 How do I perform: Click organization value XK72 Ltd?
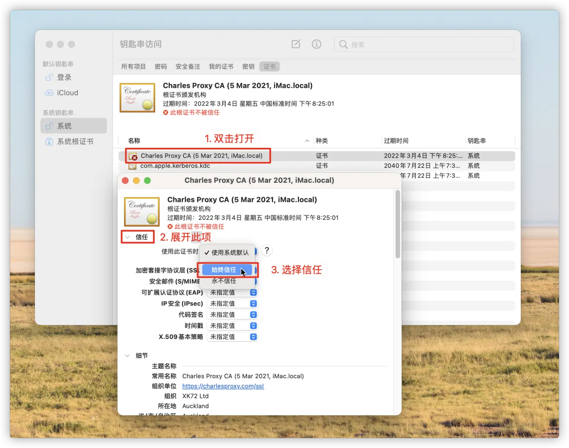click(195, 396)
